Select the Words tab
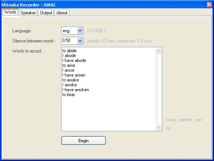214x161 pixels. tap(10, 12)
